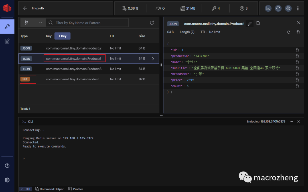
Task: Close the key details panel
Action: 299,23
